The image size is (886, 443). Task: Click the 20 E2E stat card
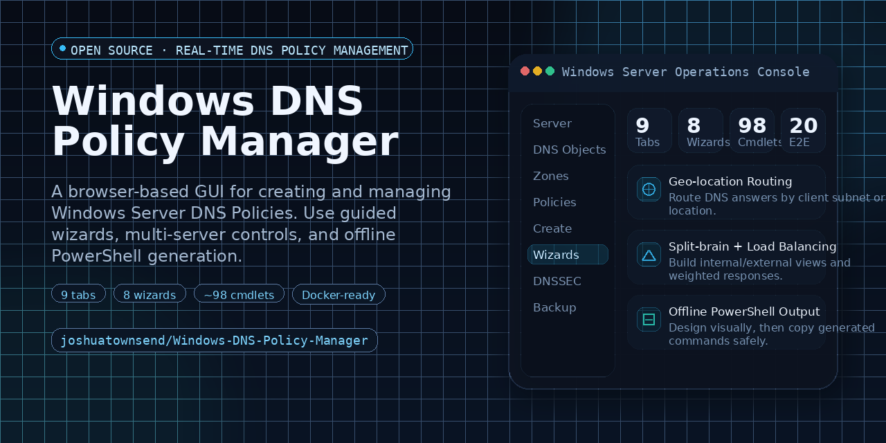803,131
